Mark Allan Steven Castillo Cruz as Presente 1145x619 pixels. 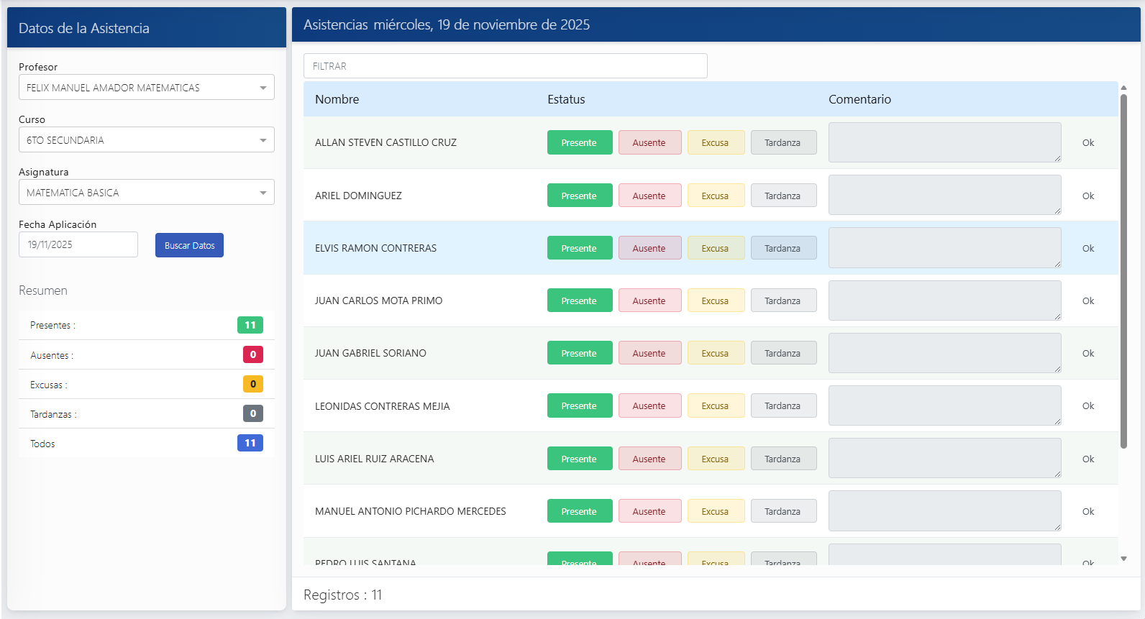tap(579, 142)
